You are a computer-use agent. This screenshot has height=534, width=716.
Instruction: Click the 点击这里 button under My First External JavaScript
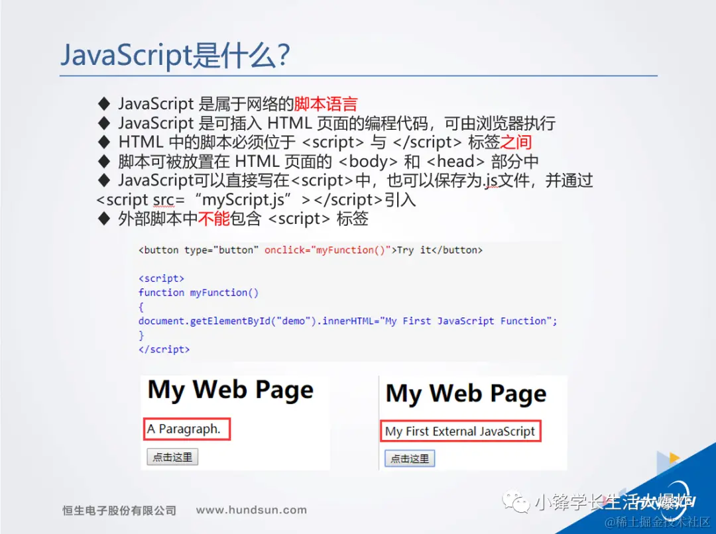410,458
